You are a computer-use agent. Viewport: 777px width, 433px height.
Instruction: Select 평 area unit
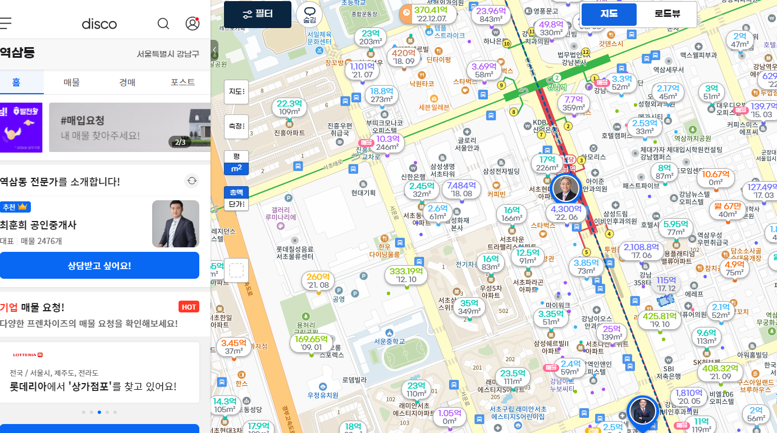[x=236, y=156]
